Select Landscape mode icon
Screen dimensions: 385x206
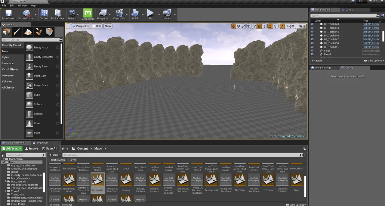[28, 32]
